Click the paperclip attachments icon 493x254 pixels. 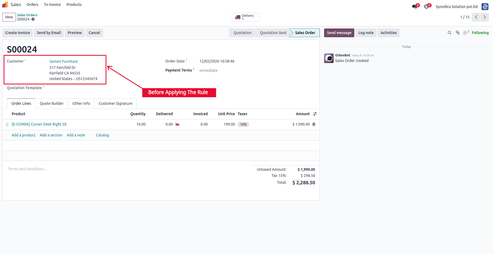coord(458,33)
